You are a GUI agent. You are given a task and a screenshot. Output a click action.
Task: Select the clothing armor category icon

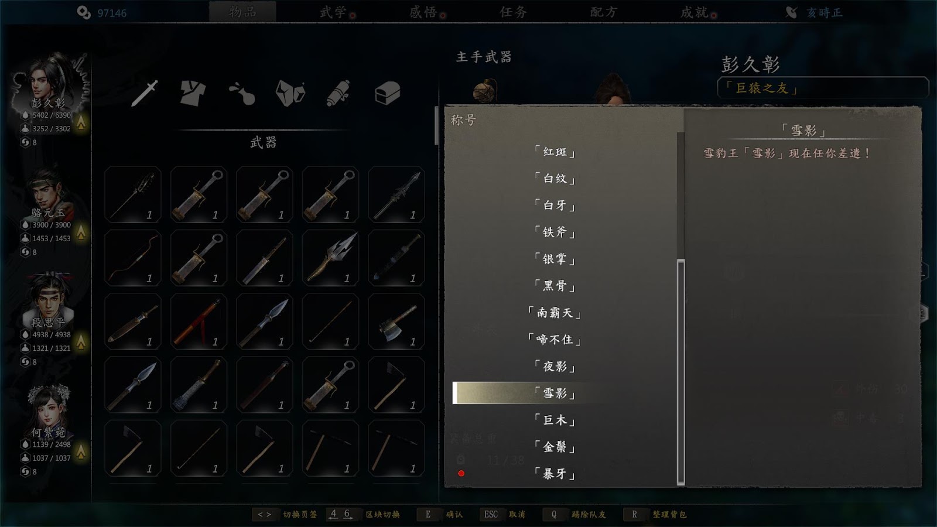click(x=193, y=93)
